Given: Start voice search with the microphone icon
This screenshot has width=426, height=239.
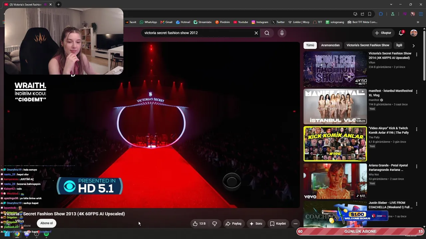Looking at the screenshot, I should pyautogui.click(x=282, y=33).
